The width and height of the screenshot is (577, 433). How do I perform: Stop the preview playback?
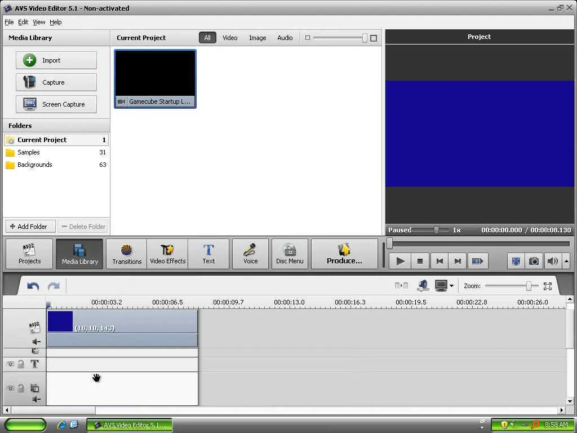tap(420, 262)
